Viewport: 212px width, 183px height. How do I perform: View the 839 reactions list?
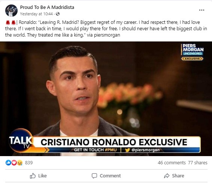(29, 163)
